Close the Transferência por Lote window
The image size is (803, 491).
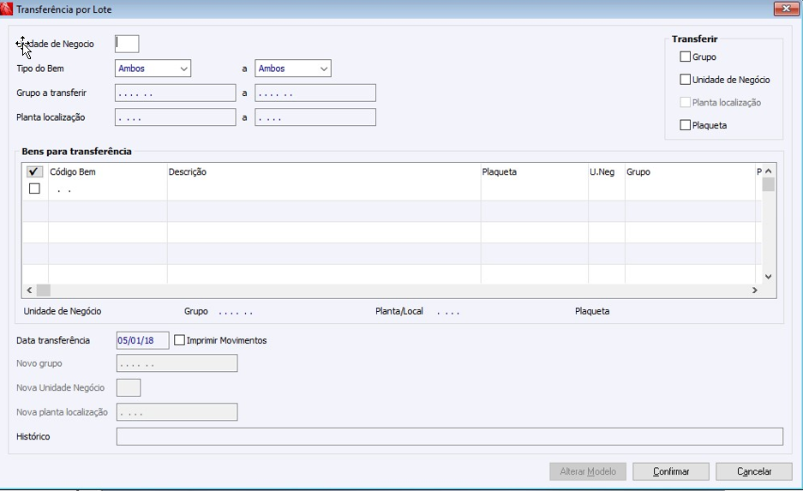[x=786, y=9]
